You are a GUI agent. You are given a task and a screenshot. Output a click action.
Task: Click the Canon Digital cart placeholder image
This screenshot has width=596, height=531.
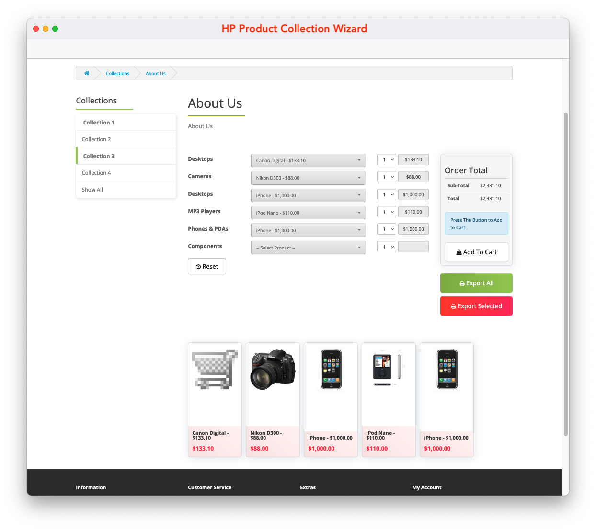tap(215, 369)
